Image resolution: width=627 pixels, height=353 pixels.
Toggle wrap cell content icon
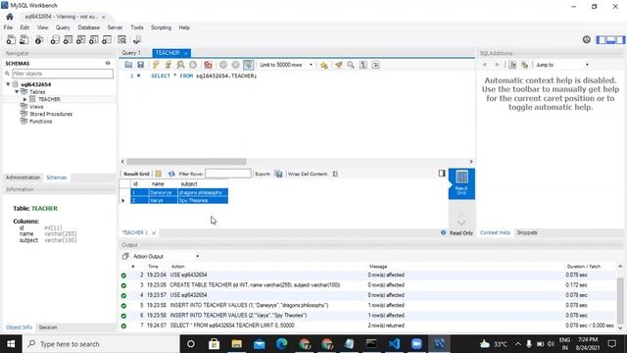[335, 174]
